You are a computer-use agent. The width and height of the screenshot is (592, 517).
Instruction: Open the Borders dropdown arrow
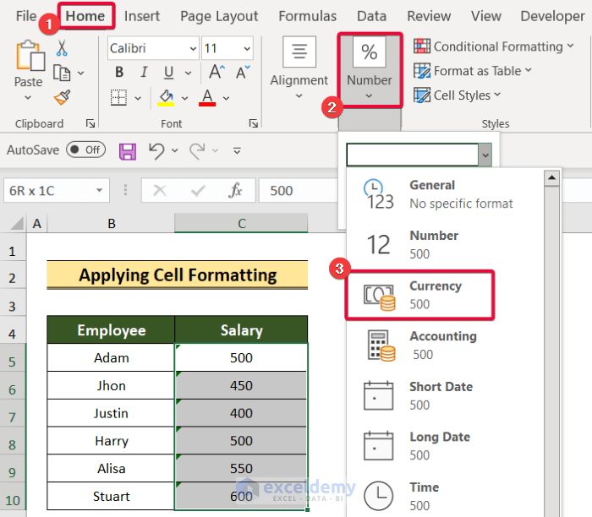(138, 99)
